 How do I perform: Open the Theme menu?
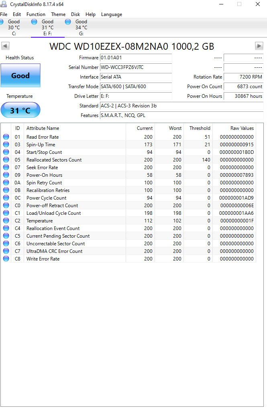tap(58, 14)
